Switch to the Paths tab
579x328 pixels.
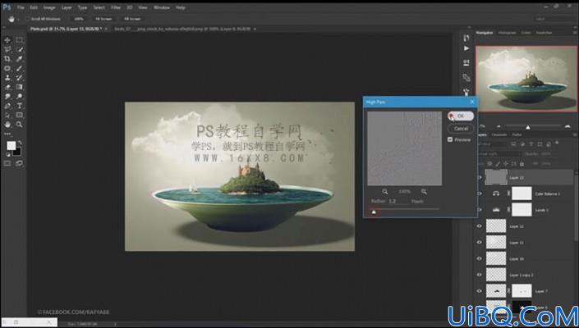517,134
